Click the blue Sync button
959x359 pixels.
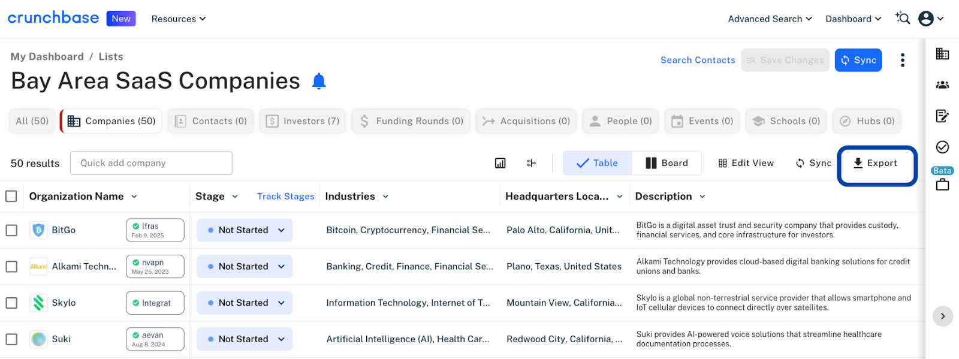tap(858, 60)
